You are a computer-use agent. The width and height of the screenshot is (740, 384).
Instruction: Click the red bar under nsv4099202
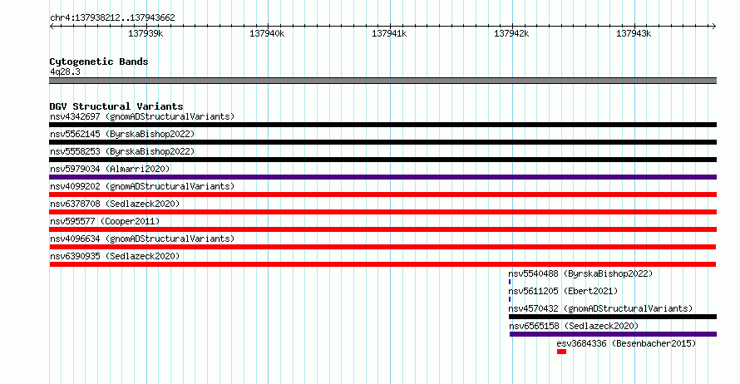coord(382,194)
